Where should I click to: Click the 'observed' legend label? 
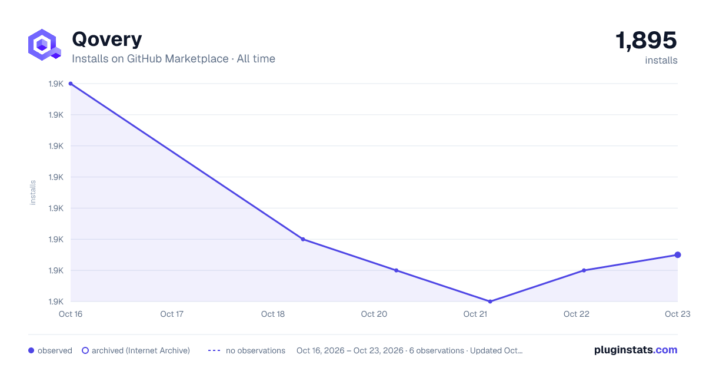click(55, 350)
